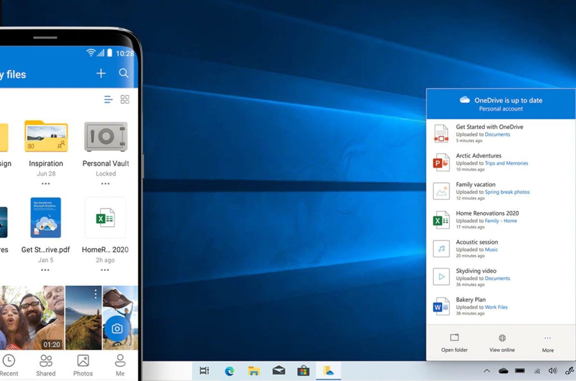Click the View online button

pos(502,343)
